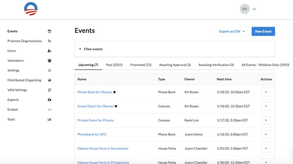The height and width of the screenshot is (164, 293).
Task: Click the EH user avatar
Action: point(245,9)
